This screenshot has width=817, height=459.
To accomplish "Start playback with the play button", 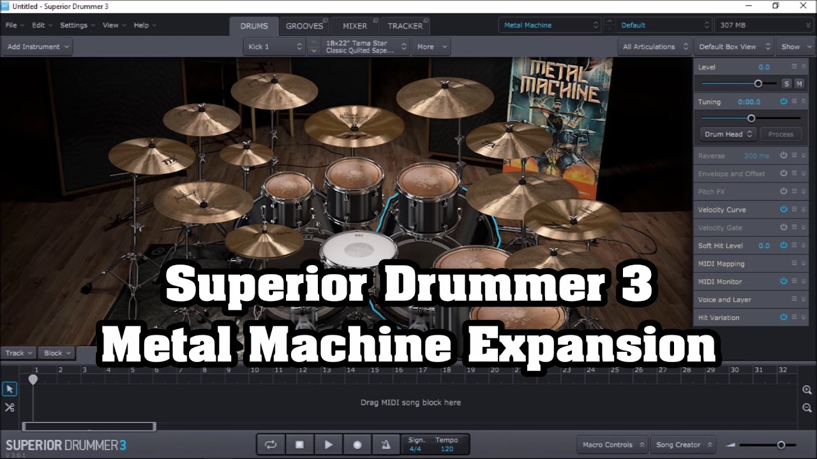I will (x=328, y=444).
